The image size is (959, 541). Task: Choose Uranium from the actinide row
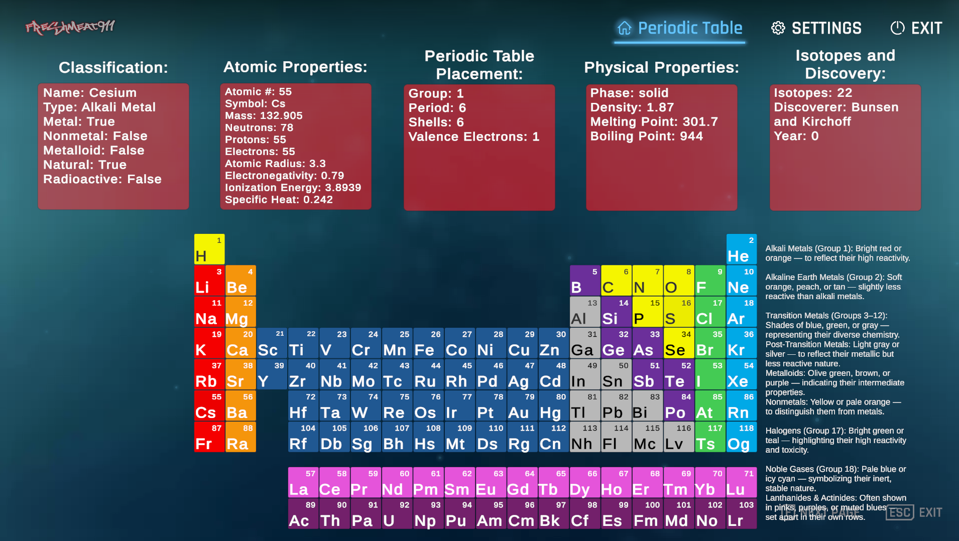(x=396, y=514)
